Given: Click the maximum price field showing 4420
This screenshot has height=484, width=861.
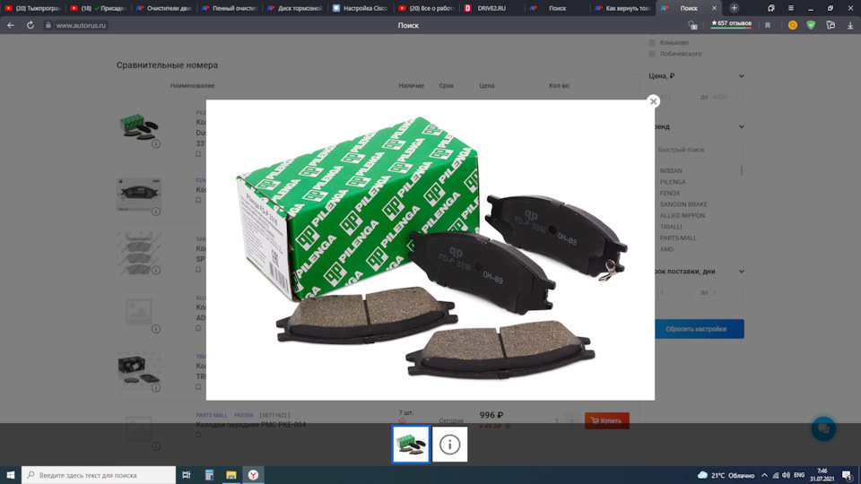Looking at the screenshot, I should click(726, 97).
